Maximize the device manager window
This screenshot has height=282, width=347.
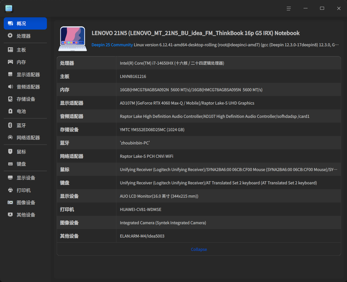322,9
